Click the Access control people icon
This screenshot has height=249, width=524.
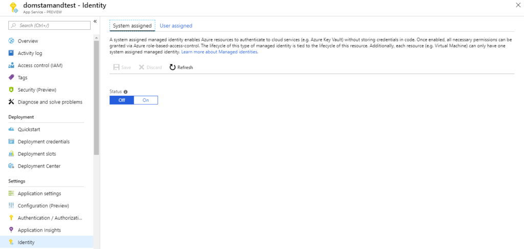point(11,65)
